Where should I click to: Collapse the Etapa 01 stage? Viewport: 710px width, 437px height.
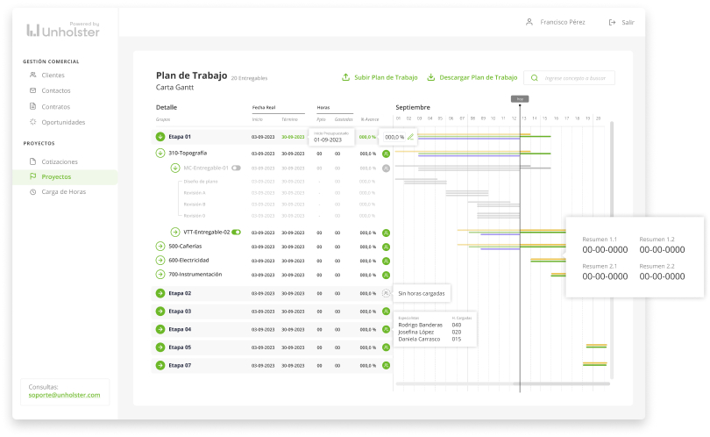click(x=160, y=137)
